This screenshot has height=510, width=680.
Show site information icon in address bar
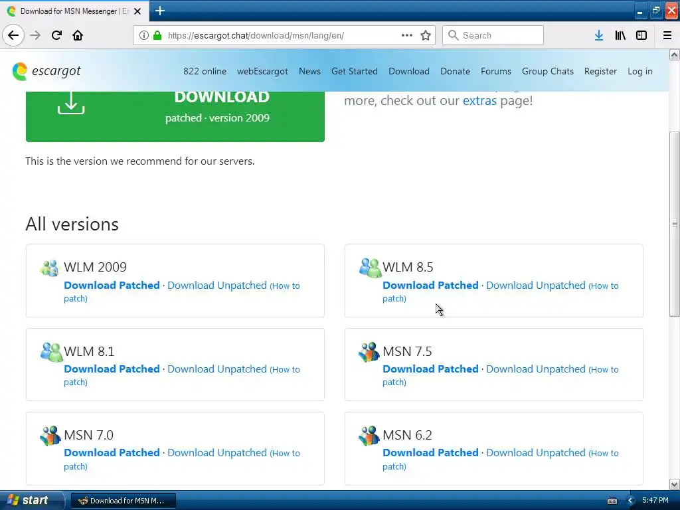pyautogui.click(x=144, y=35)
